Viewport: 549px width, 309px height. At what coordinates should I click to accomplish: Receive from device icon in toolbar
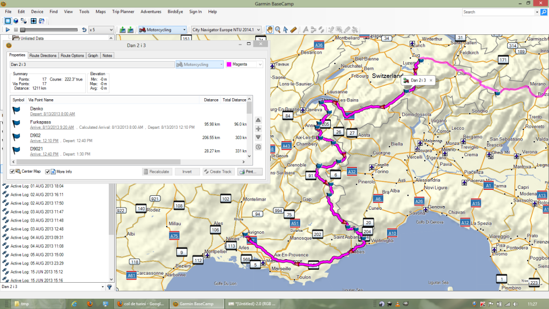[131, 30]
